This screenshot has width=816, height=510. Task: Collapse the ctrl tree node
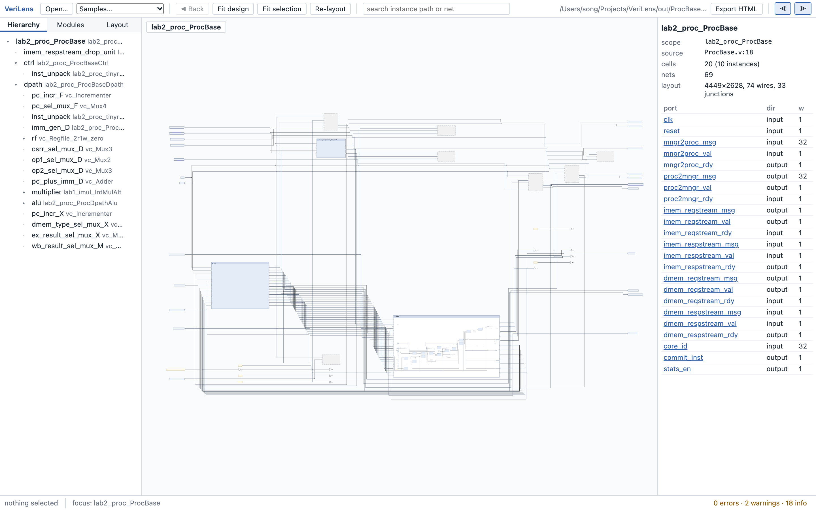(16, 63)
